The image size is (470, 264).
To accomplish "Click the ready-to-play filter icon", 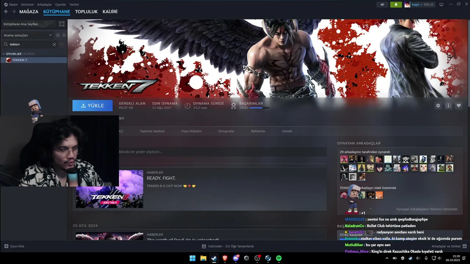I will click(64, 35).
